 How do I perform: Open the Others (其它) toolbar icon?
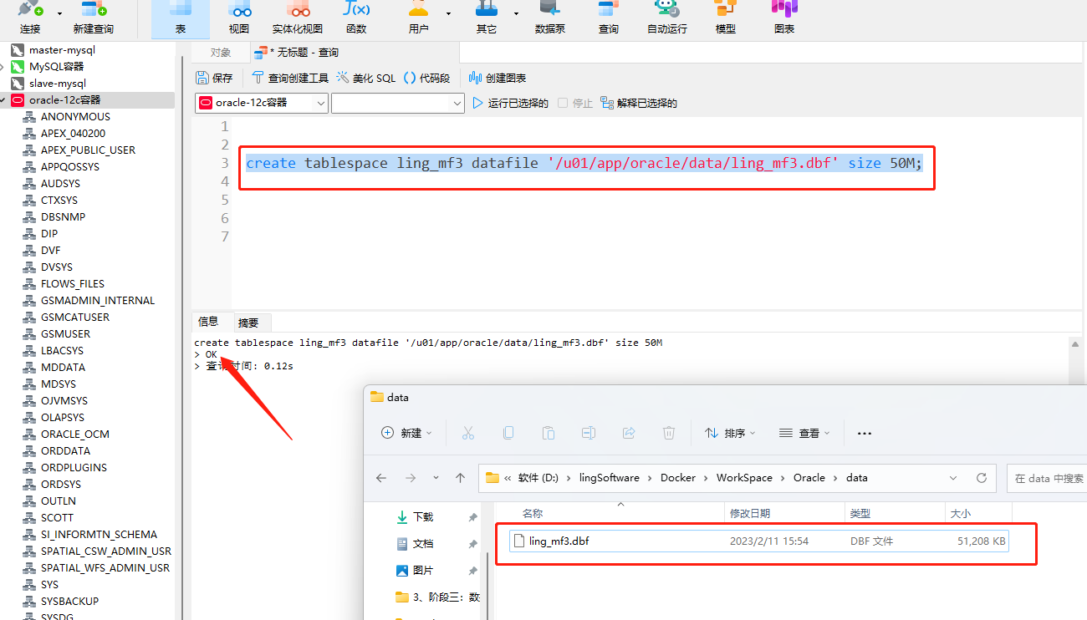click(486, 17)
